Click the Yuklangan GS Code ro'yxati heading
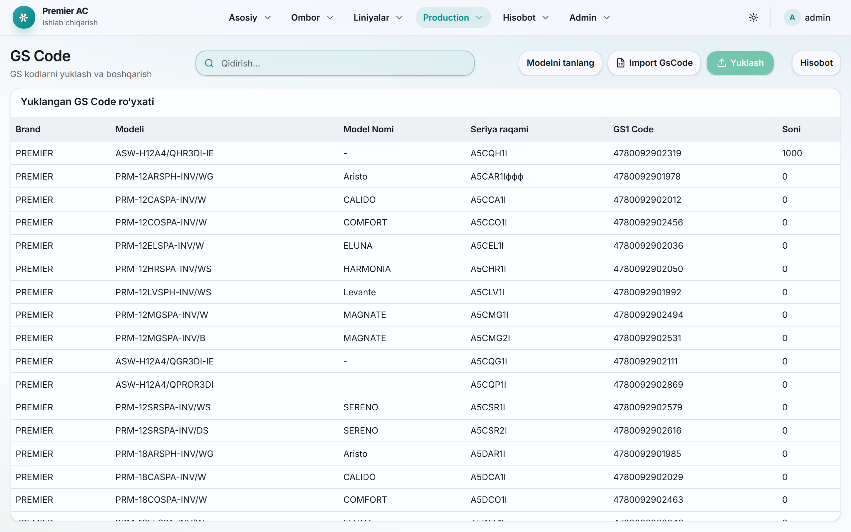This screenshot has width=851, height=532. 87,102
